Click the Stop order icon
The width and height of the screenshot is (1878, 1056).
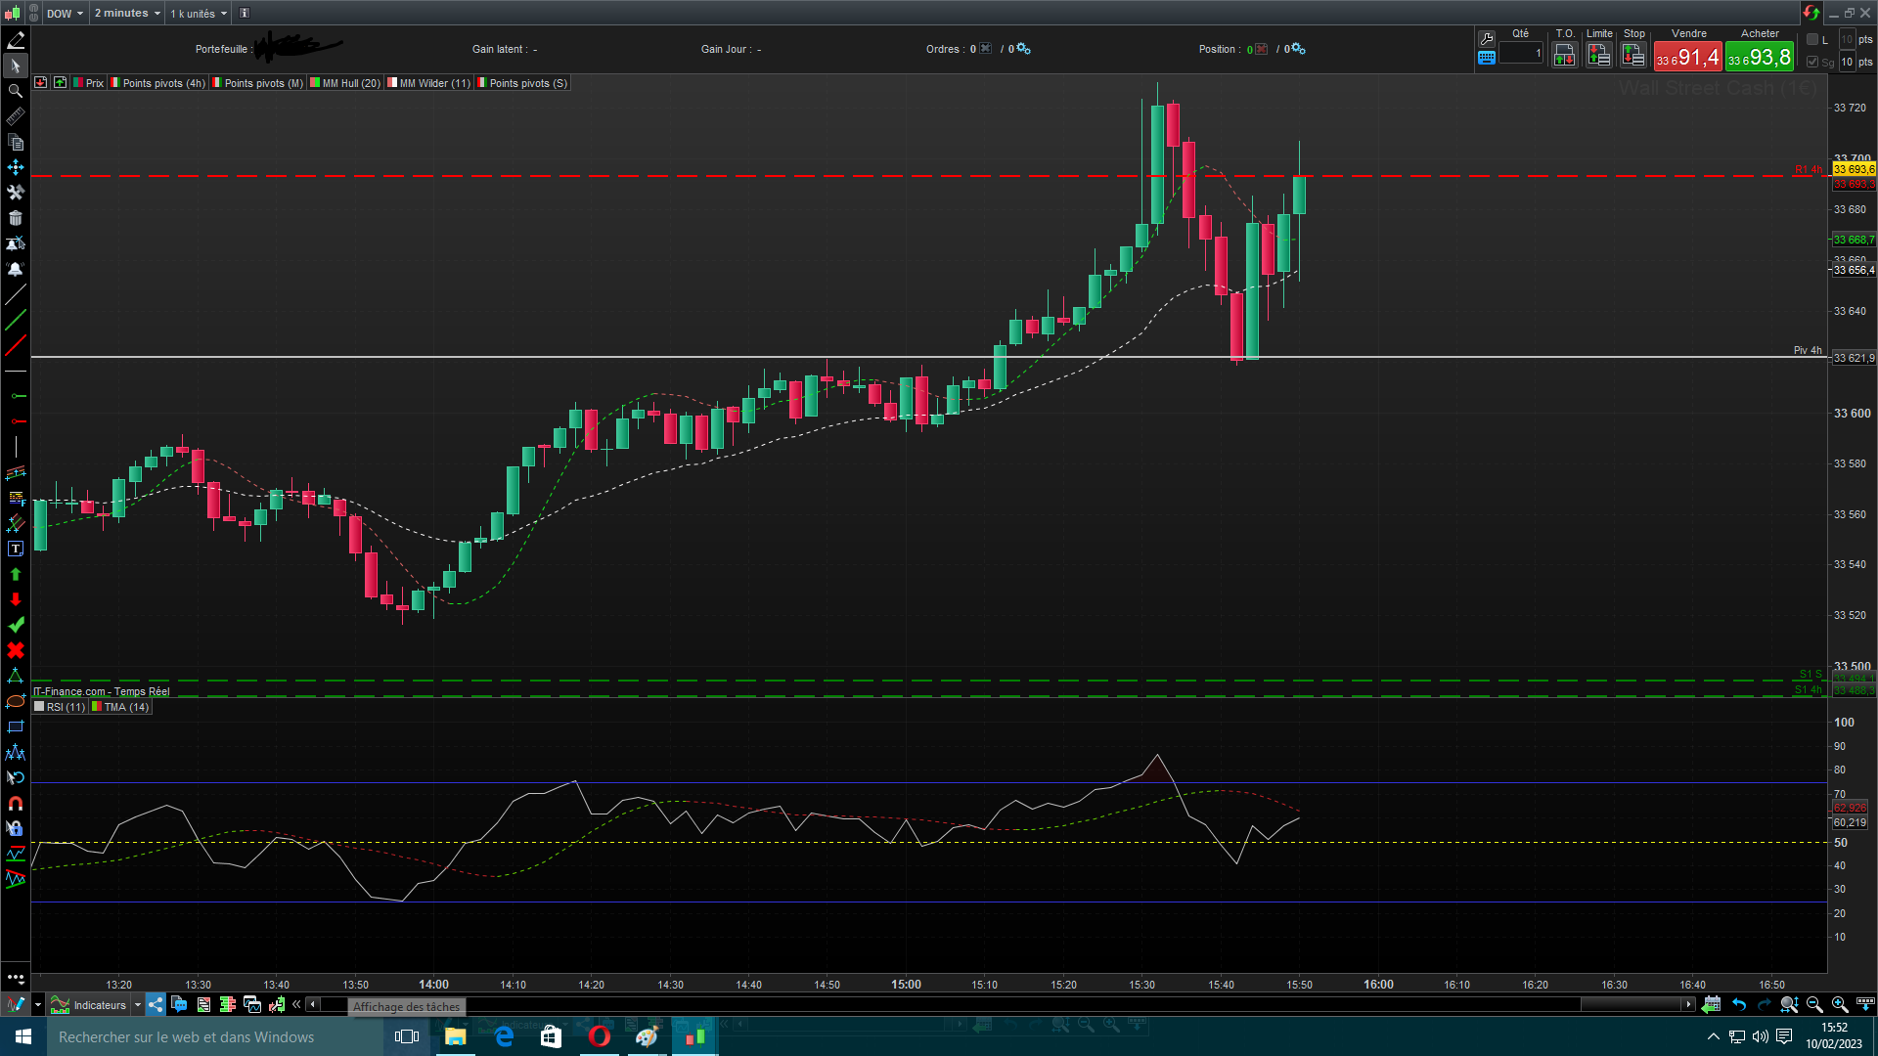(1633, 56)
